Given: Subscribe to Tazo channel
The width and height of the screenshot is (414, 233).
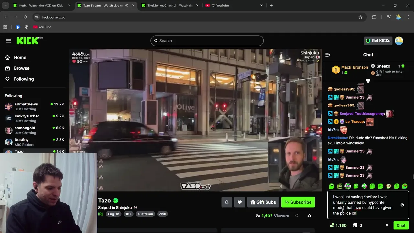Looking at the screenshot, I should click(298, 202).
